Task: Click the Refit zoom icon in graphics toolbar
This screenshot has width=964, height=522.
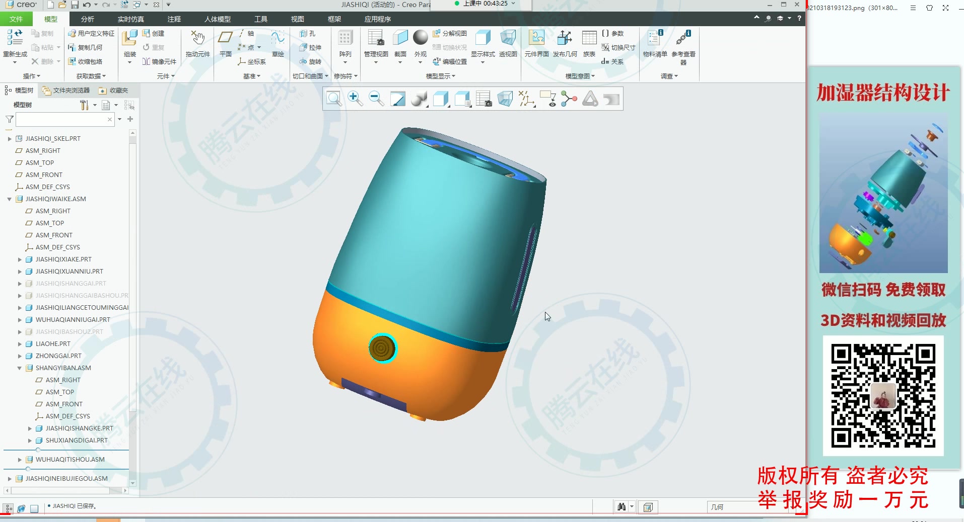Action: click(333, 99)
